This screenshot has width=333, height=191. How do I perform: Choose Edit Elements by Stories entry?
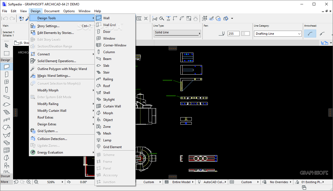coord(62,33)
